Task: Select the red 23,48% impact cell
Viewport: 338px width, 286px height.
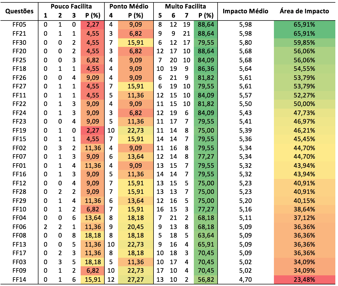Action: (x=304, y=280)
